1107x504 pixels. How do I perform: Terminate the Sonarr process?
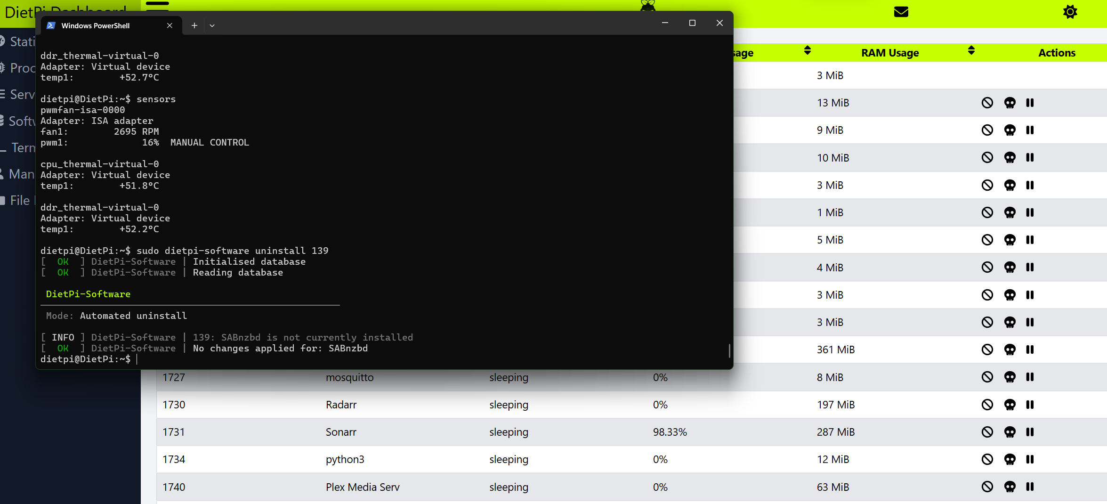[x=987, y=432]
